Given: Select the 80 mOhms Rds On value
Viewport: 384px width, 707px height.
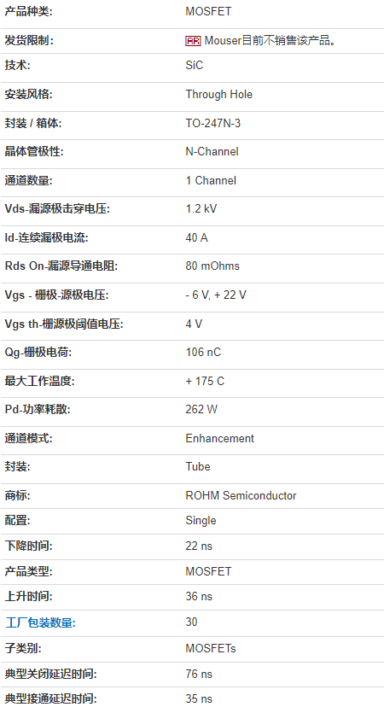Looking at the screenshot, I should coord(212,266).
